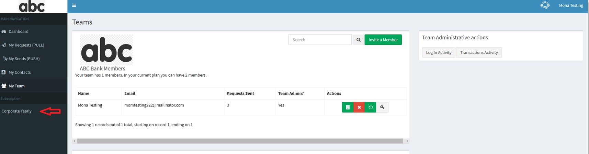Click the green shield icon for Mona Testing
The height and width of the screenshot is (154, 589).
[370, 107]
